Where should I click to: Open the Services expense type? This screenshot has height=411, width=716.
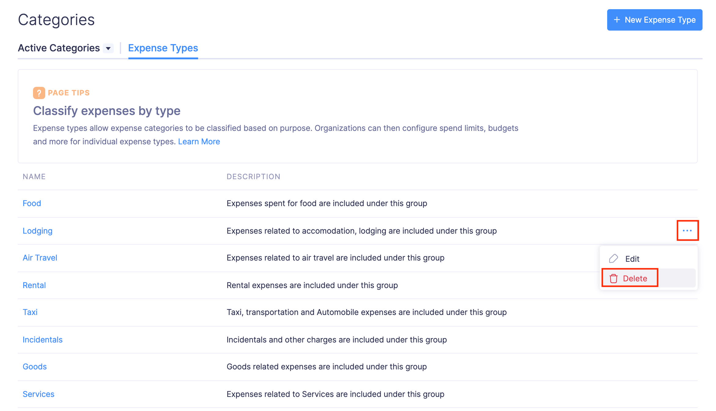point(38,394)
